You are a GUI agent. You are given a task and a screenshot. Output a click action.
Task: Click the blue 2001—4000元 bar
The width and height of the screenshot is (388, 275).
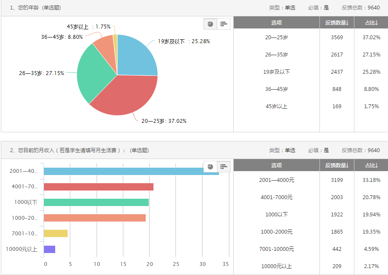coord(129,171)
